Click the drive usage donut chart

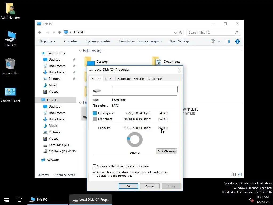coord(135,140)
